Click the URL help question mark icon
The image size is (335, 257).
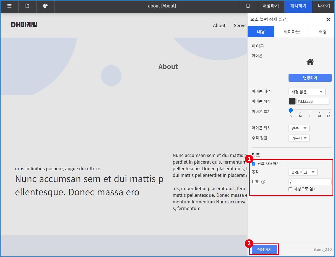pos(263,182)
